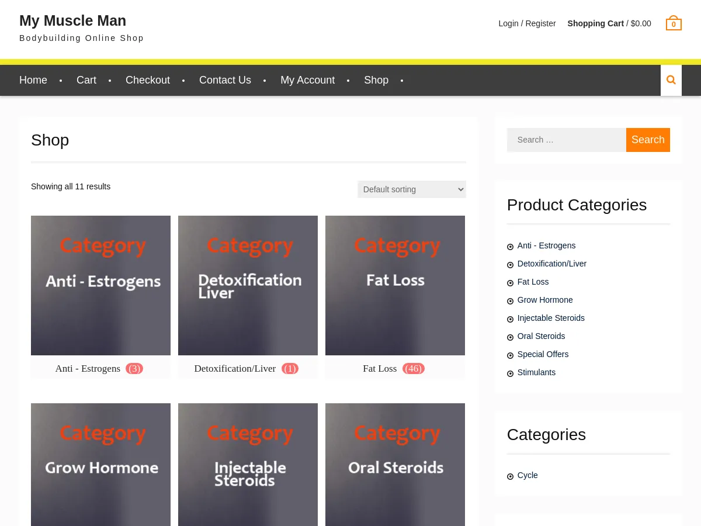Screen dimensions: 701x526
Task: Open search via the magnifier icon
Action: click(x=671, y=80)
